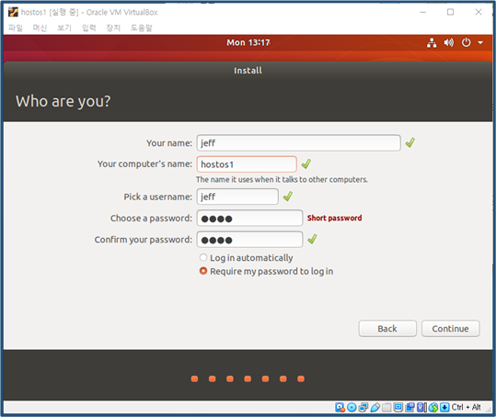Click the VirtualBox app icon in title bar
This screenshot has height=417, width=496.
tap(13, 12)
